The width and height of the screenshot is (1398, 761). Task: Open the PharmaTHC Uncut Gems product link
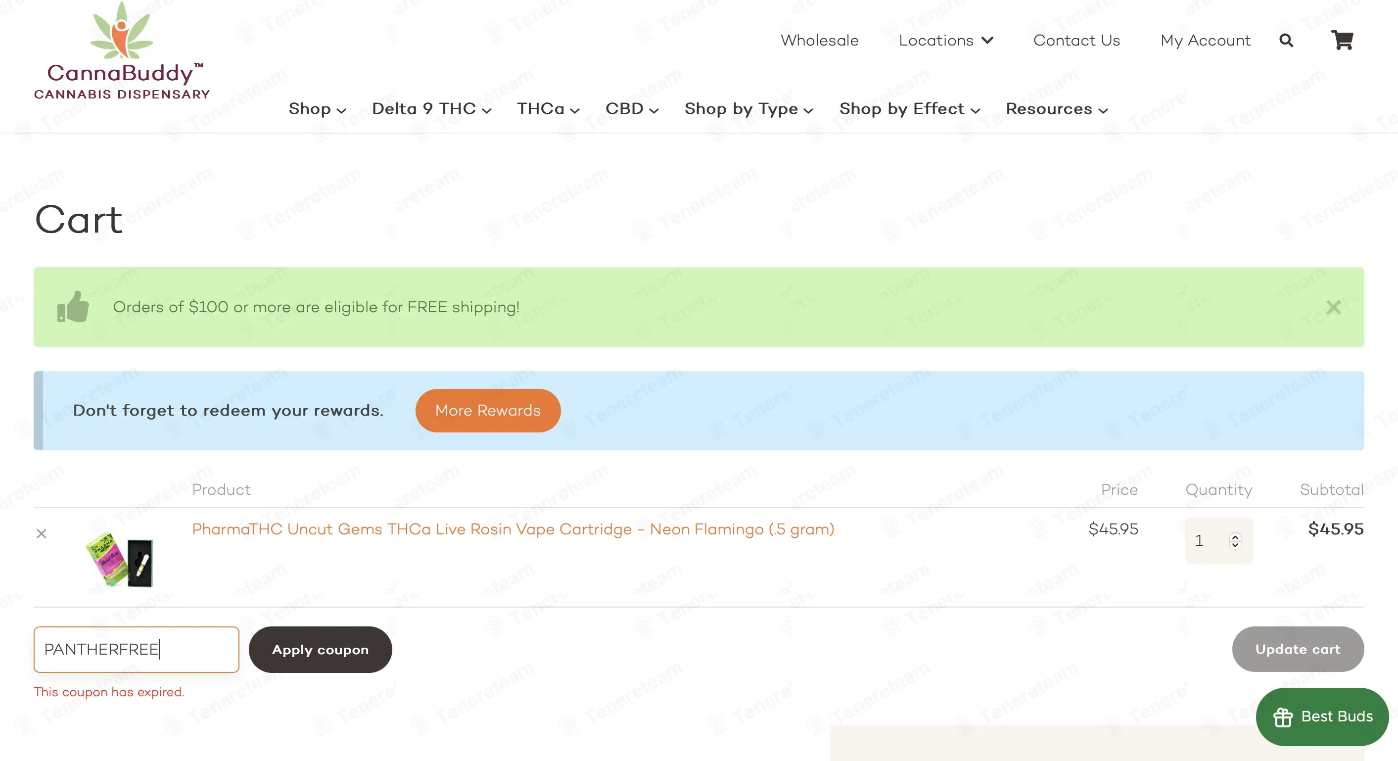point(513,529)
